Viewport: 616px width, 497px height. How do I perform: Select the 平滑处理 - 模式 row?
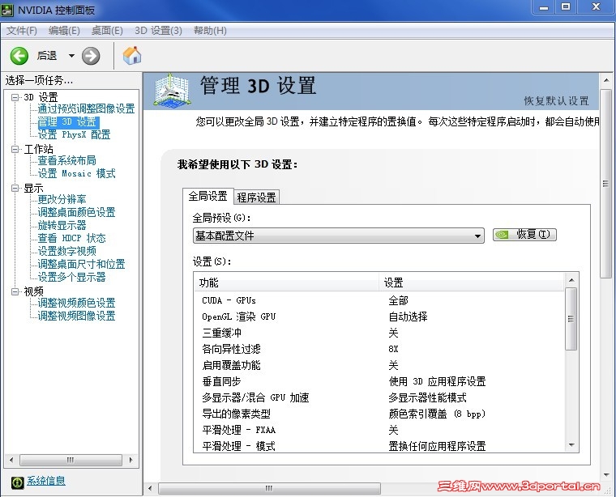point(379,446)
